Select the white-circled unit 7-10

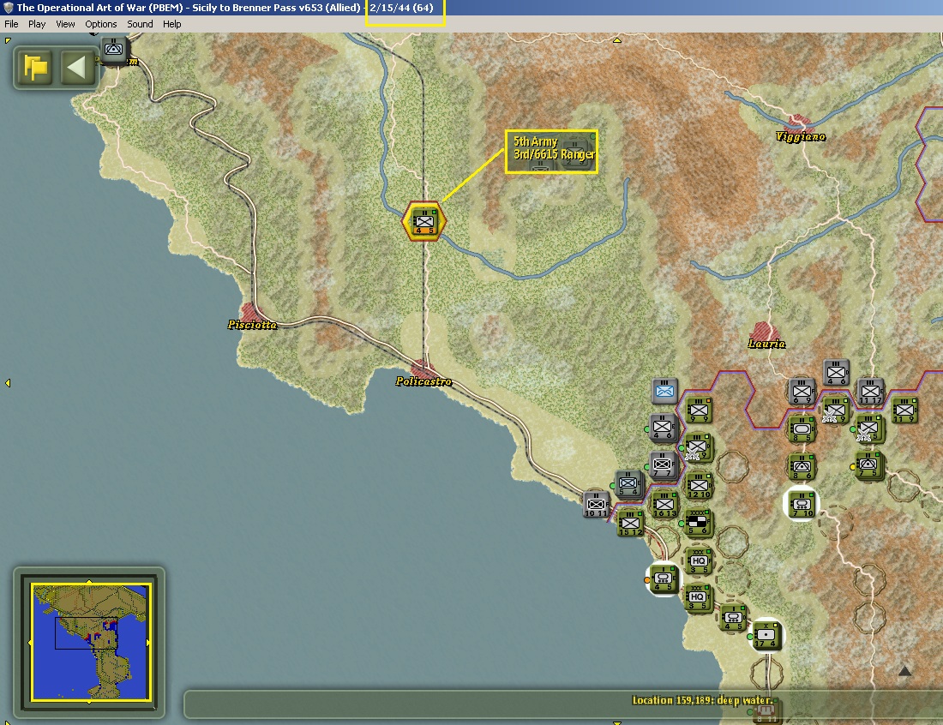[802, 504]
